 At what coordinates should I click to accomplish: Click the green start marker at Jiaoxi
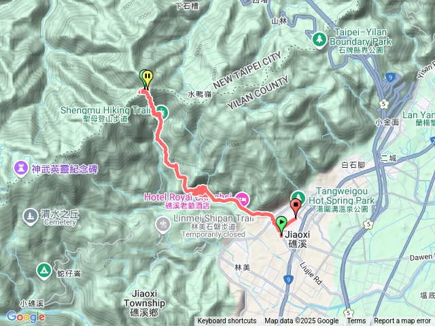281,222
